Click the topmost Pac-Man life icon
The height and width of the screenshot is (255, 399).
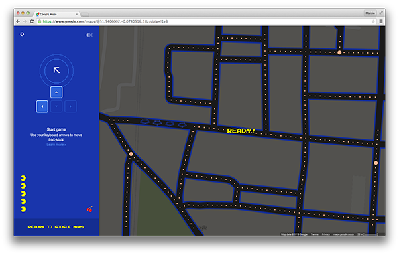click(23, 178)
